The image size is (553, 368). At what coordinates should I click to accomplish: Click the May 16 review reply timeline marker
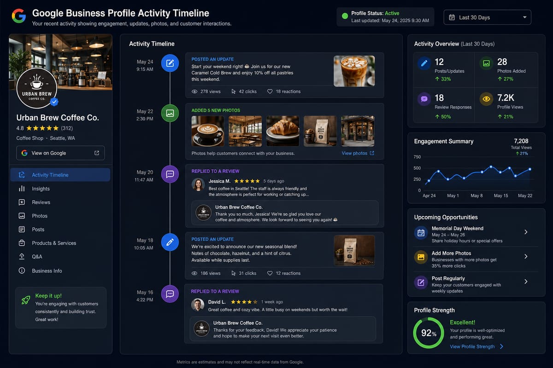170,293
